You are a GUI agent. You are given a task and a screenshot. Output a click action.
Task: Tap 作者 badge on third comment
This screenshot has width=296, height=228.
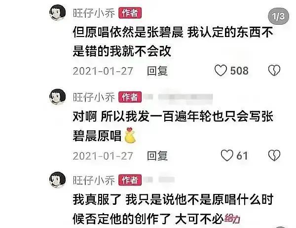point(130,180)
